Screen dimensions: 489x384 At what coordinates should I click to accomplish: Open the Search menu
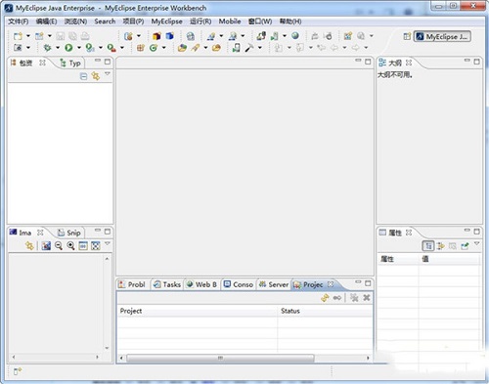tap(105, 21)
